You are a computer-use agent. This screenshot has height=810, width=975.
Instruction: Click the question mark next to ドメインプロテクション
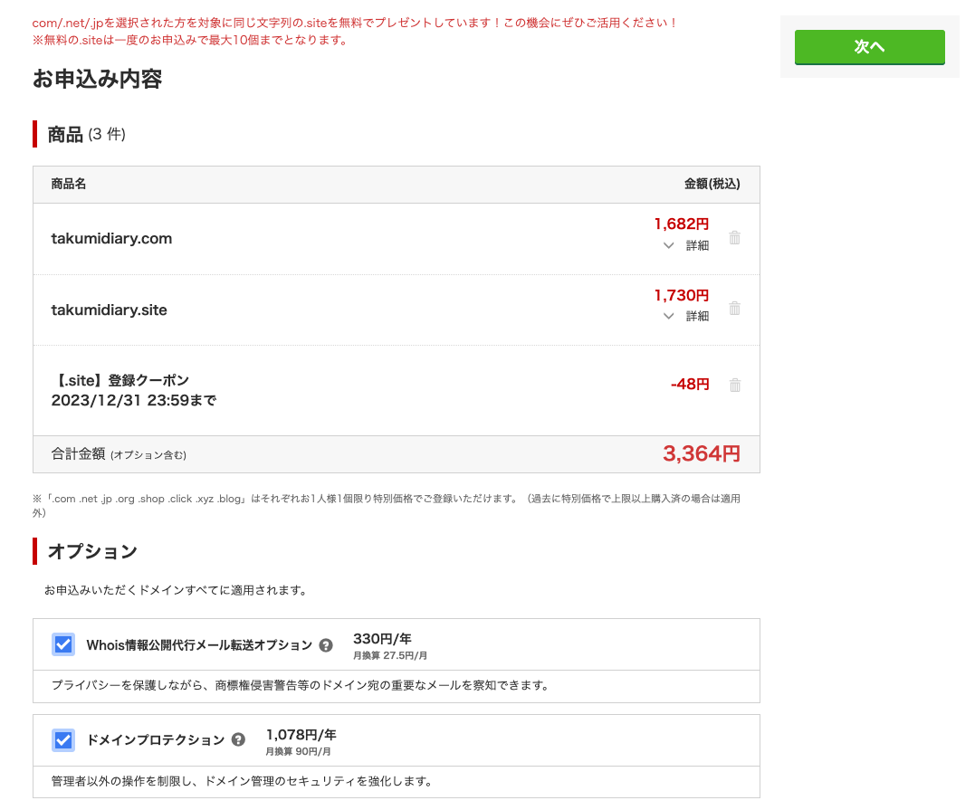click(238, 739)
